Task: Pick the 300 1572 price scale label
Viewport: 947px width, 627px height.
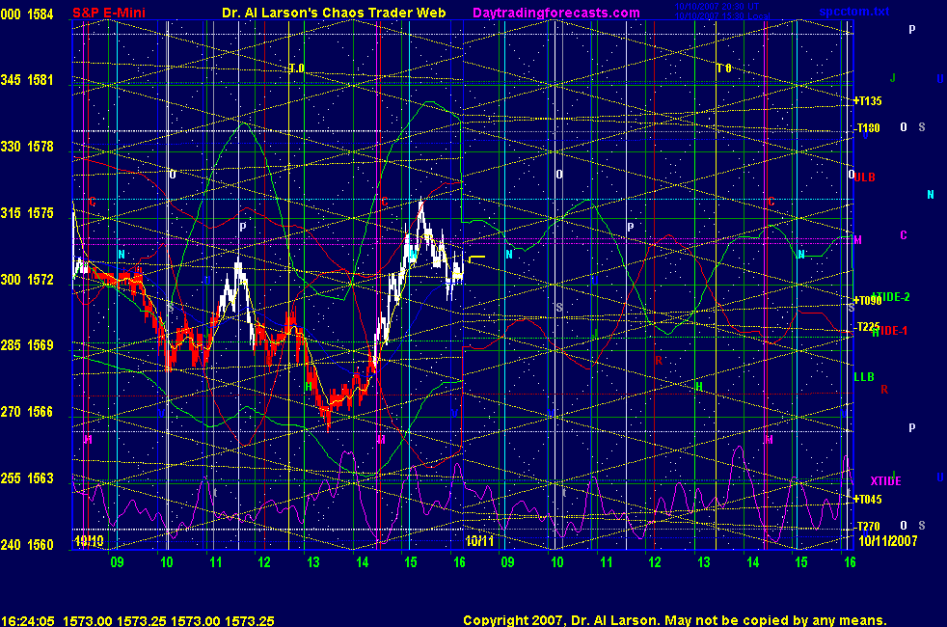Action: pos(27,279)
